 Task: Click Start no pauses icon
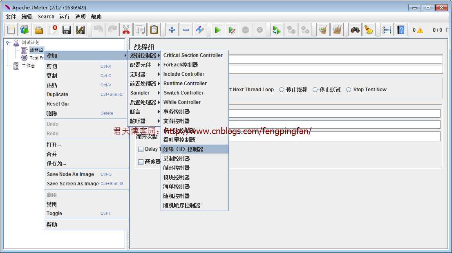(x=231, y=30)
